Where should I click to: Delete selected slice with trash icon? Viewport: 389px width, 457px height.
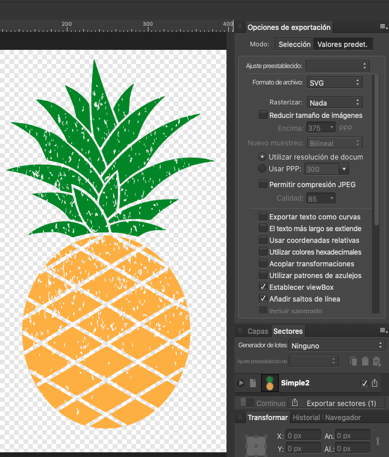click(243, 402)
